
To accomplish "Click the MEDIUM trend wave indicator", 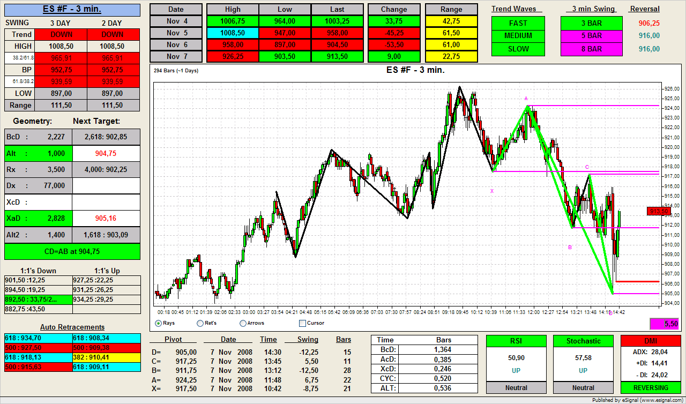I will pos(518,36).
